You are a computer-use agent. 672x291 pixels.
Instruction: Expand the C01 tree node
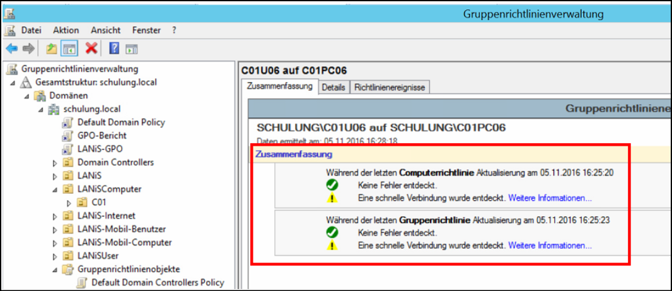[x=69, y=203]
